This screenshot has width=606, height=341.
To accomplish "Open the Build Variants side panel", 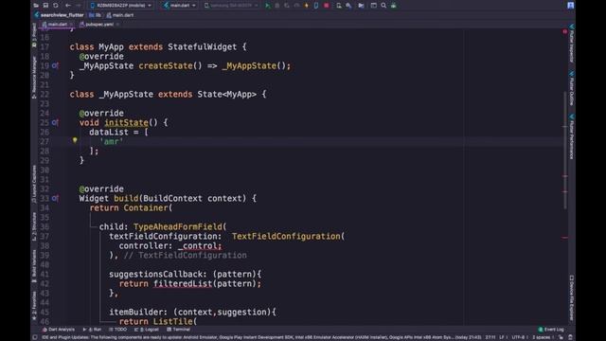I will tap(34, 266).
